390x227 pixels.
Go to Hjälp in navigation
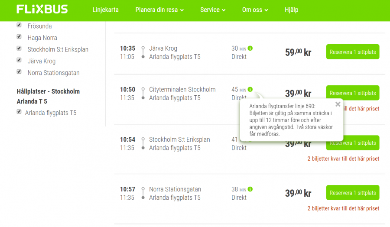[x=291, y=10]
